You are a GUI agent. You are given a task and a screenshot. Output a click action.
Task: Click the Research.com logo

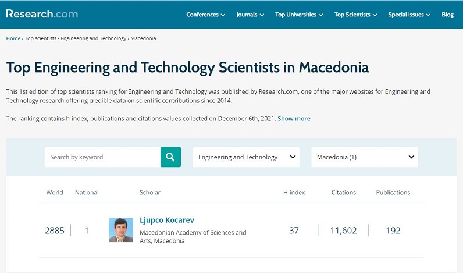(x=42, y=14)
